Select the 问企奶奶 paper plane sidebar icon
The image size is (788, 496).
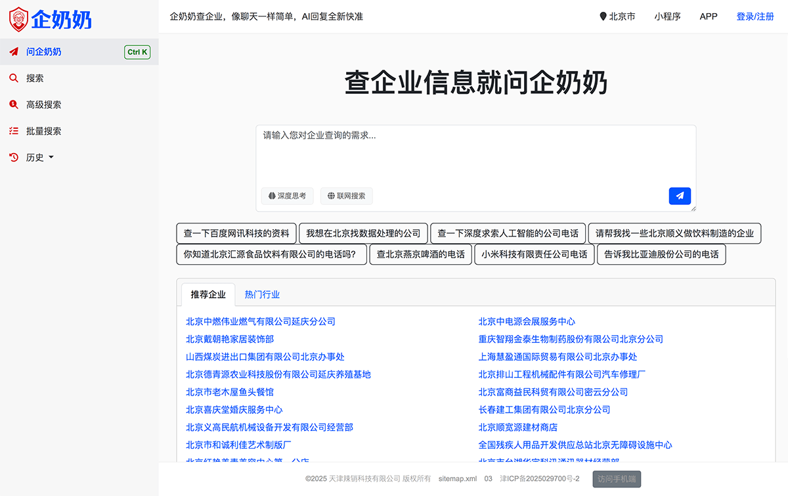[x=13, y=52]
